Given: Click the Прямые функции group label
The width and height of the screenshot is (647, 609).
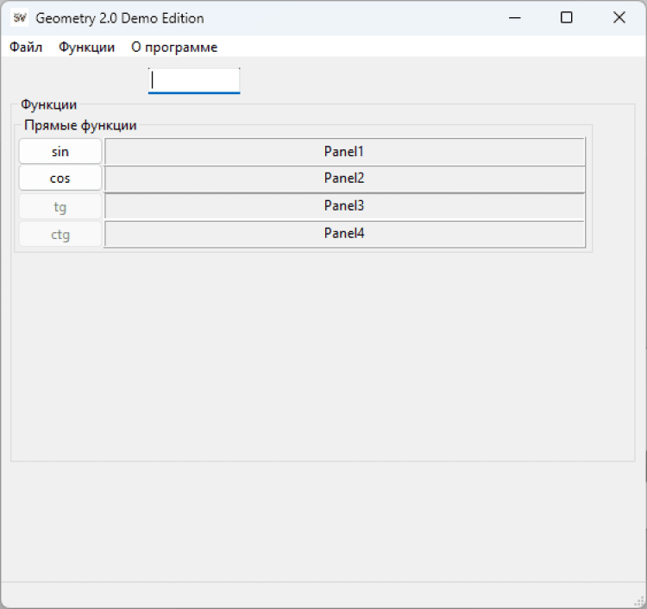Looking at the screenshot, I should [80, 126].
